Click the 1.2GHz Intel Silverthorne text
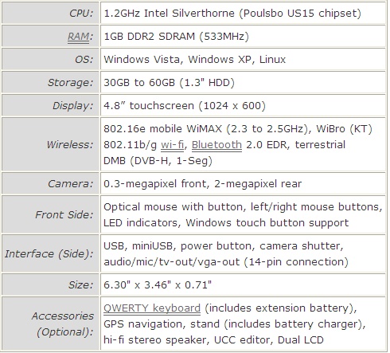Screen dimensions: 390x353 [x=169, y=14]
